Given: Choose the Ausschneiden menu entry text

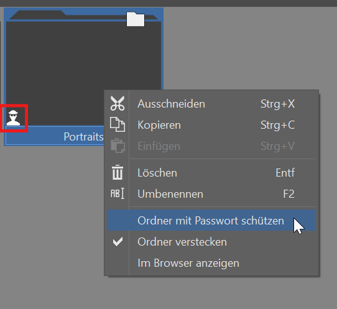Looking at the screenshot, I should pyautogui.click(x=171, y=104).
